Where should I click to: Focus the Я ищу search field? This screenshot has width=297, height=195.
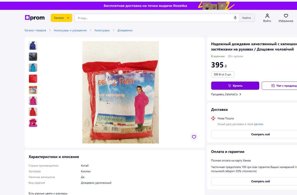tap(154, 18)
